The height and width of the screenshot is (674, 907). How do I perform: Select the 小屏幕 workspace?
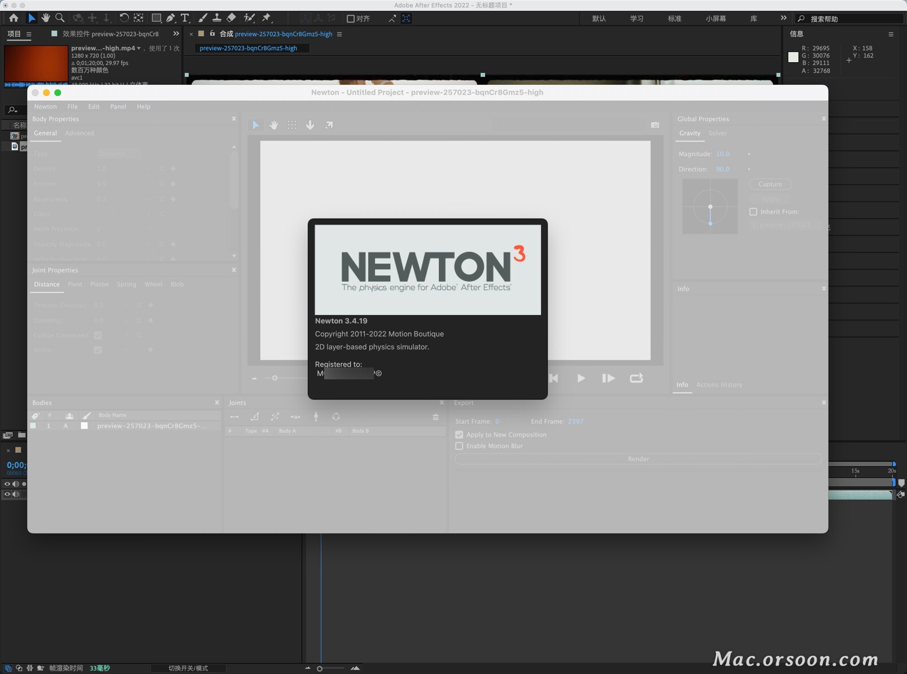pyautogui.click(x=716, y=19)
